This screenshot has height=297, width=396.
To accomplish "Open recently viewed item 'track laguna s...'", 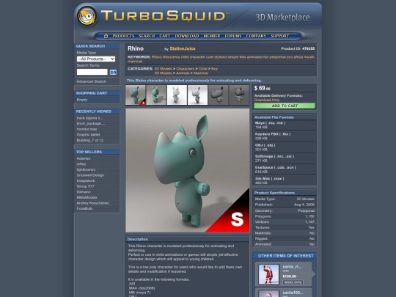I will pyautogui.click(x=89, y=118).
